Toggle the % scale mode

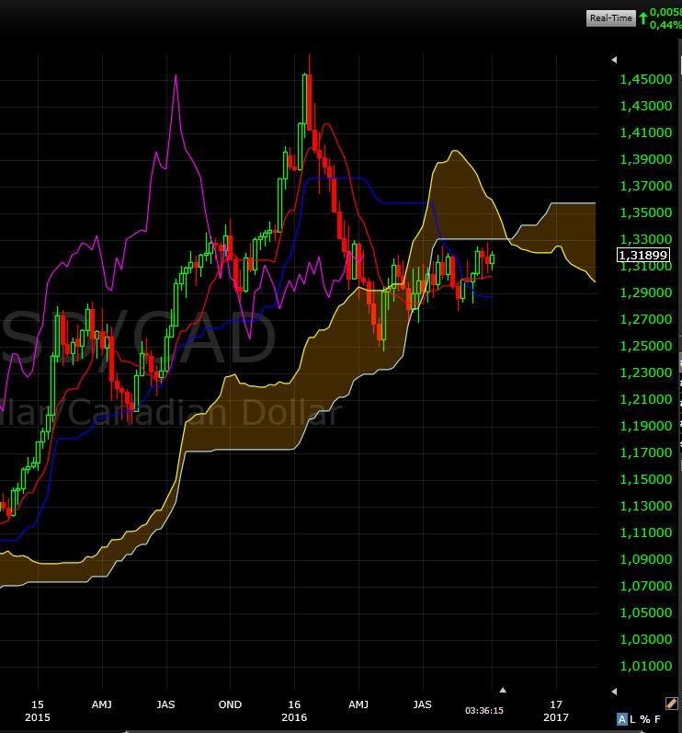[x=644, y=719]
